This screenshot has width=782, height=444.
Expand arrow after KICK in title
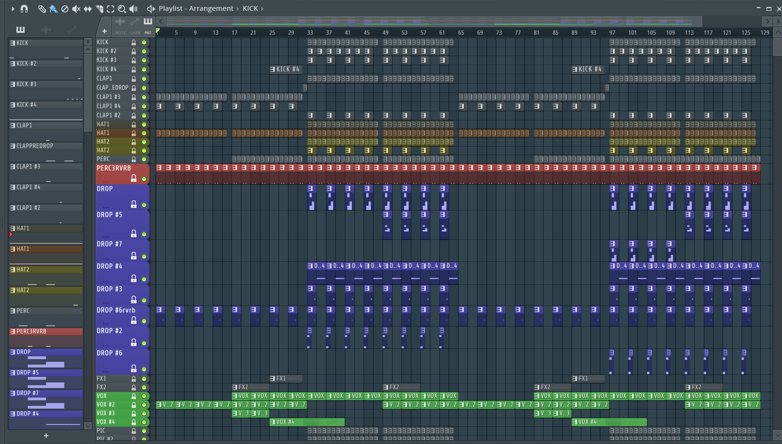(x=262, y=9)
